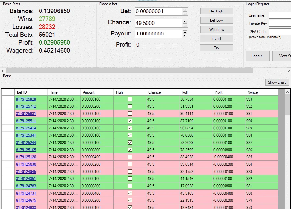Toggle High checkbox for bet 8179124731
291x209 pixels.
pos(130,193)
